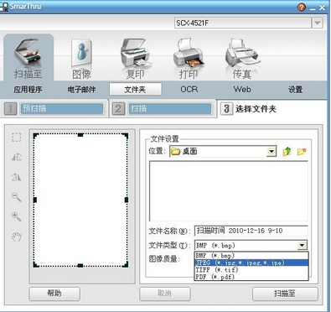The image size is (331, 312).
Task: Select the Folder (文件夹) tab
Action: (x=136, y=89)
